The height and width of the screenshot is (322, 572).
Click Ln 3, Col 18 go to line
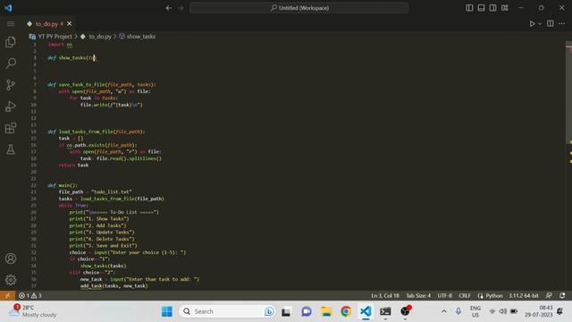(x=385, y=296)
